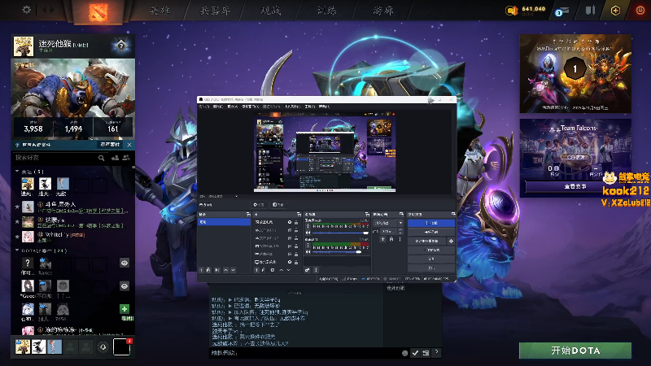
Task: Click the add friend icon
Action: (115, 158)
